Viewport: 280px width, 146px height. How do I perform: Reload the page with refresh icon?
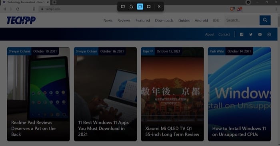(18, 9)
